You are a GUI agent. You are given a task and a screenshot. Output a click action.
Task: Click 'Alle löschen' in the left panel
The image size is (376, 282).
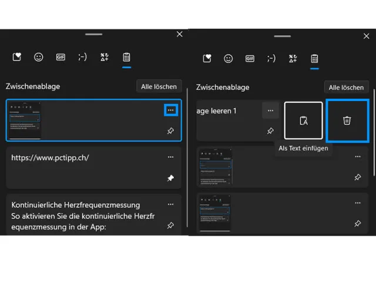(159, 86)
